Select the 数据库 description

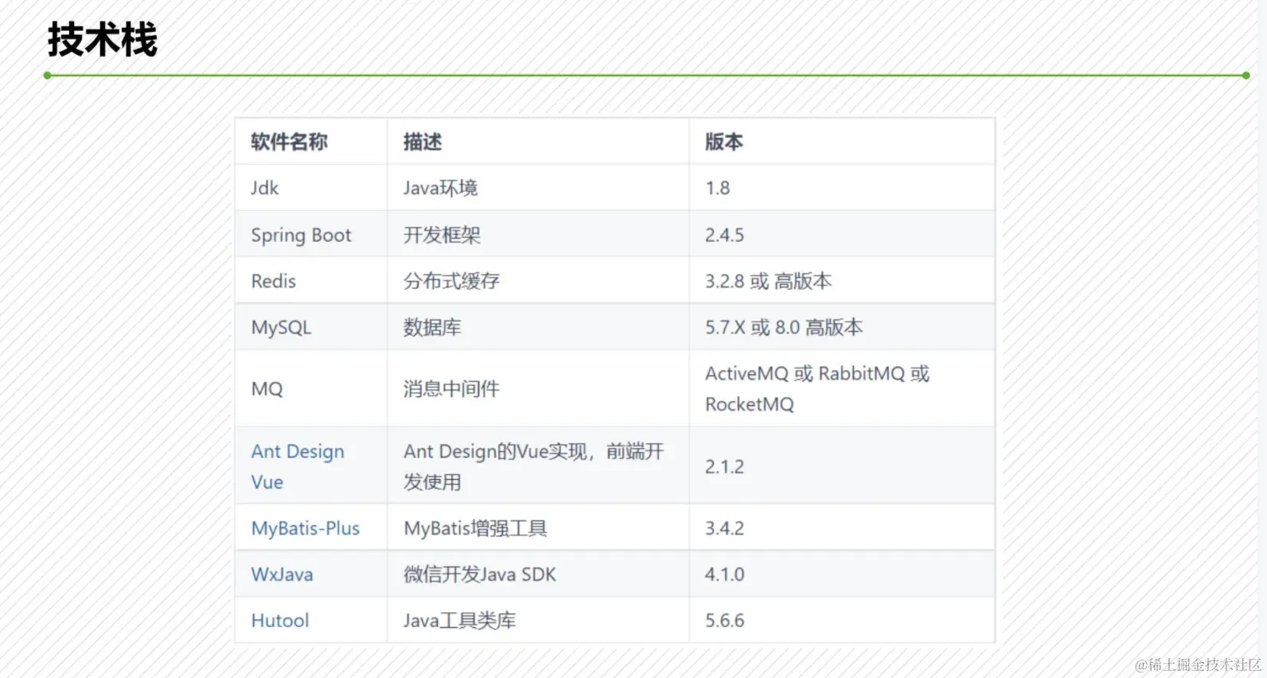pyautogui.click(x=432, y=327)
